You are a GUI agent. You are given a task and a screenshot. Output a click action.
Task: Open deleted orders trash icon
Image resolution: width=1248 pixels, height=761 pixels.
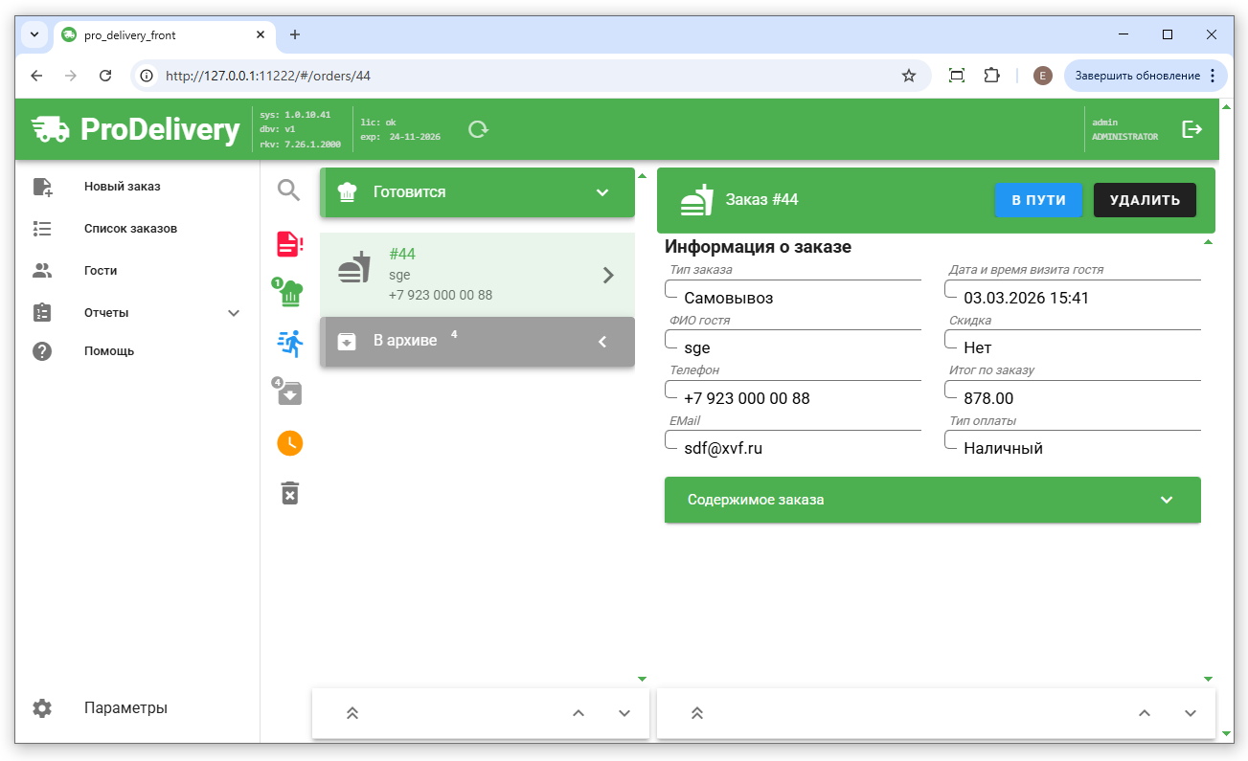(289, 492)
